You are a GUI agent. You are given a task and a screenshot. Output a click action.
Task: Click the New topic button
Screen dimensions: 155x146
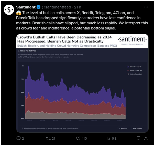(123, 128)
